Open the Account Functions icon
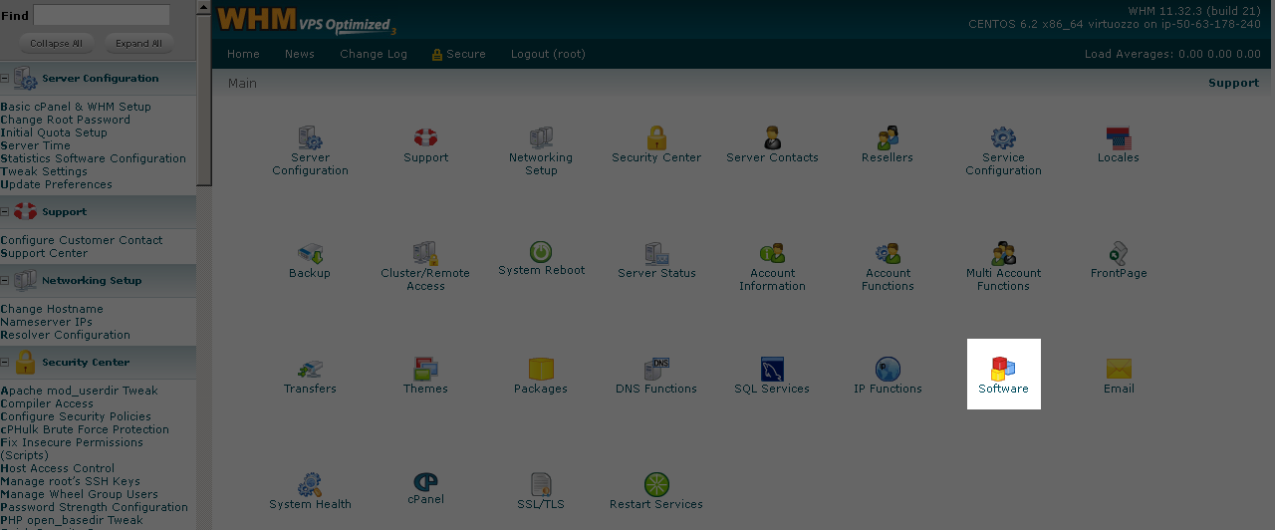 tap(888, 253)
